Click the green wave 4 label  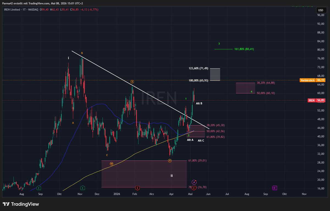[251, 91]
